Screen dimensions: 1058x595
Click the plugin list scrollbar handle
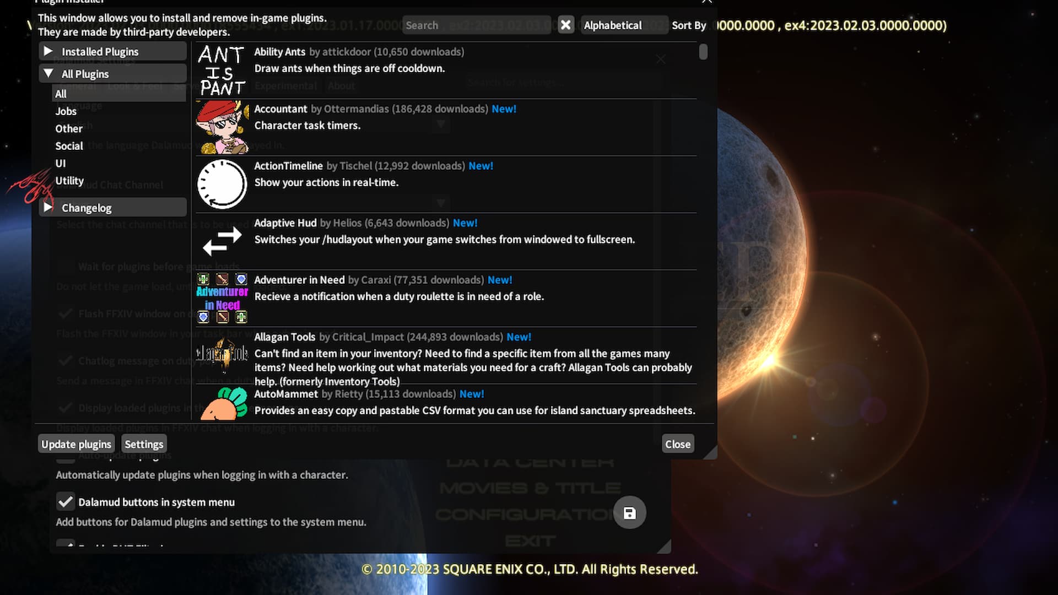pos(703,52)
